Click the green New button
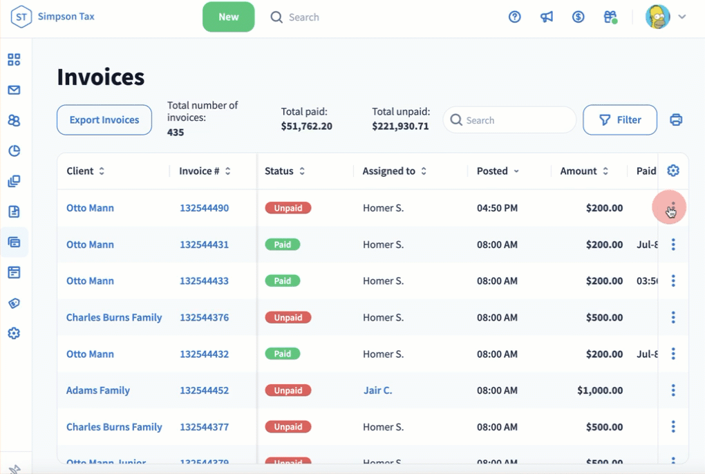The width and height of the screenshot is (705, 474). pyautogui.click(x=228, y=17)
